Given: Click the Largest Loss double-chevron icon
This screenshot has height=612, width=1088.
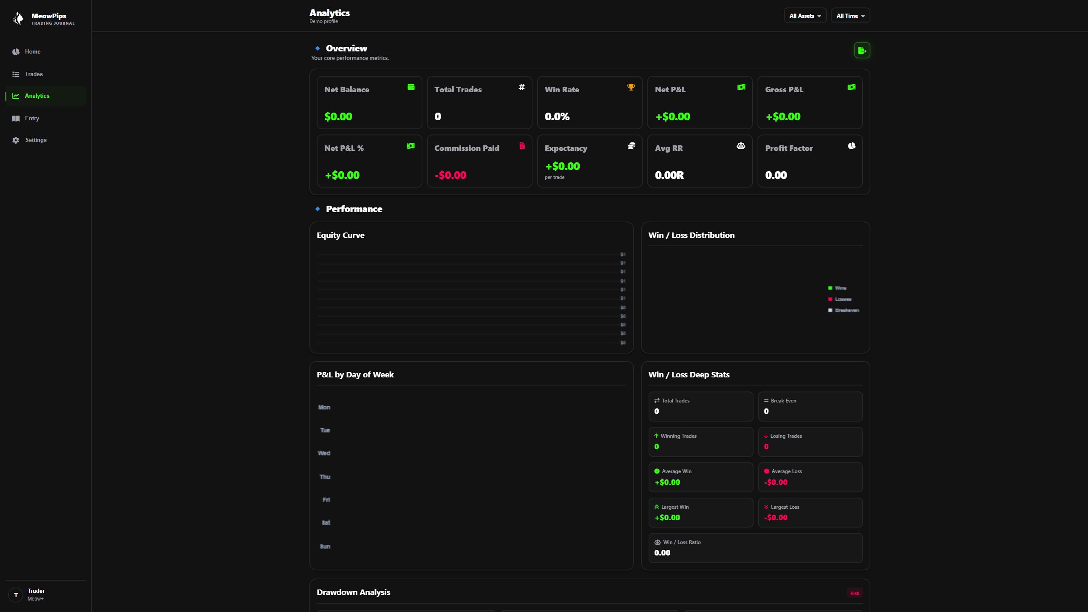Looking at the screenshot, I should (766, 507).
